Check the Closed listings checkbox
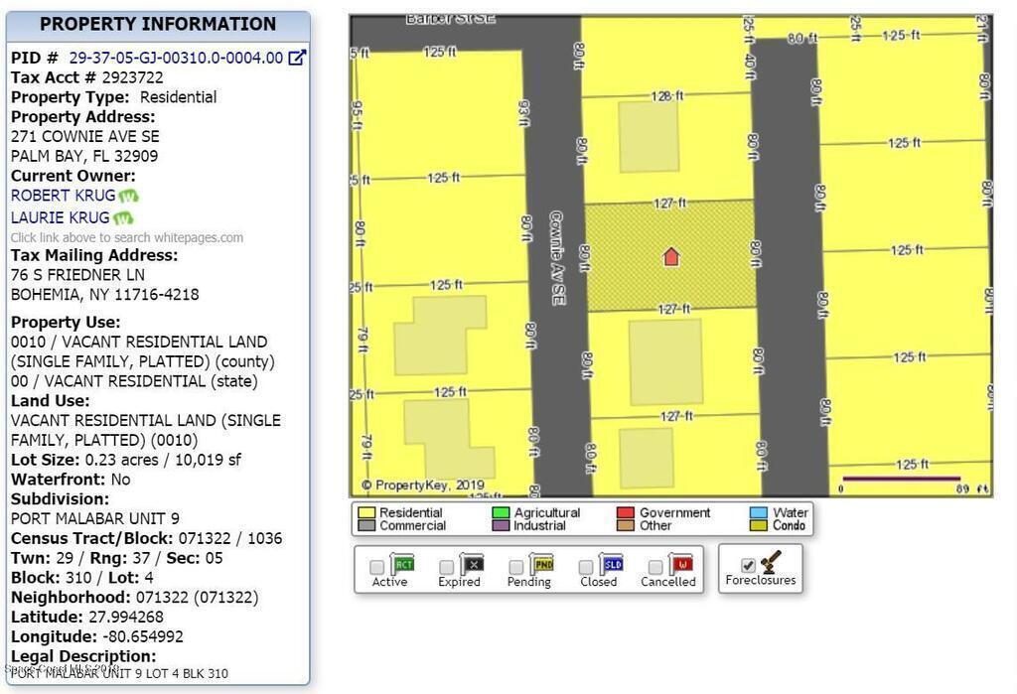 click(x=586, y=567)
